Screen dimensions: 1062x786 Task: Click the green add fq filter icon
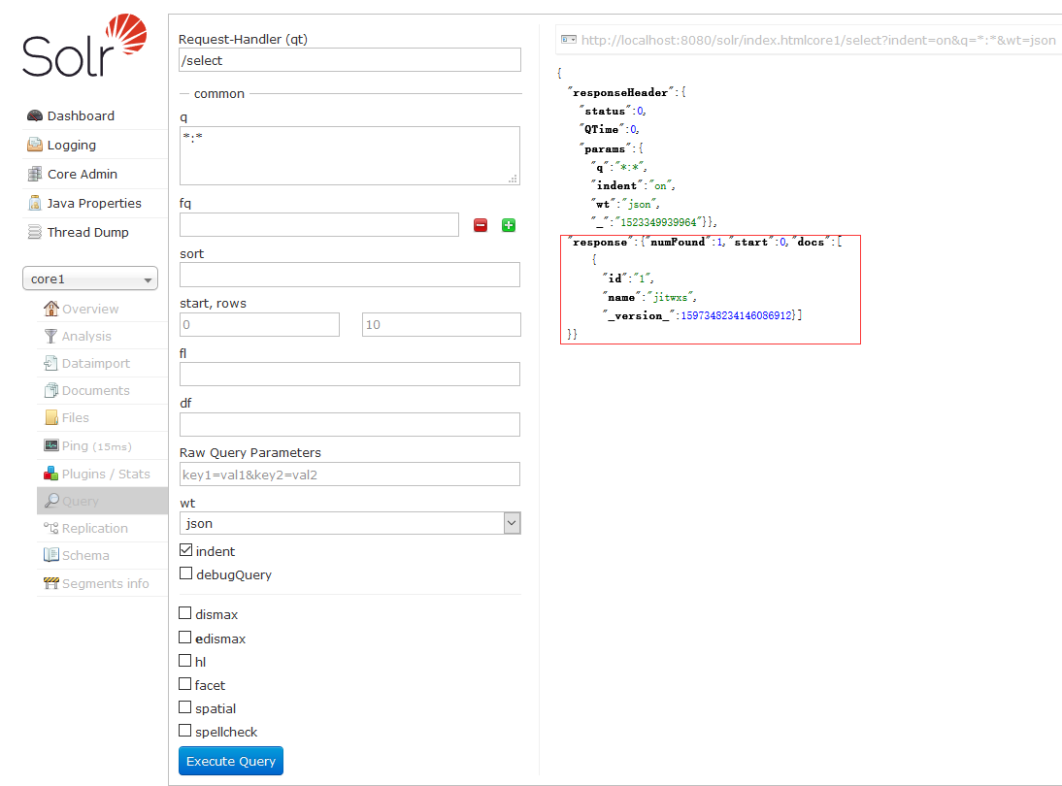(509, 225)
